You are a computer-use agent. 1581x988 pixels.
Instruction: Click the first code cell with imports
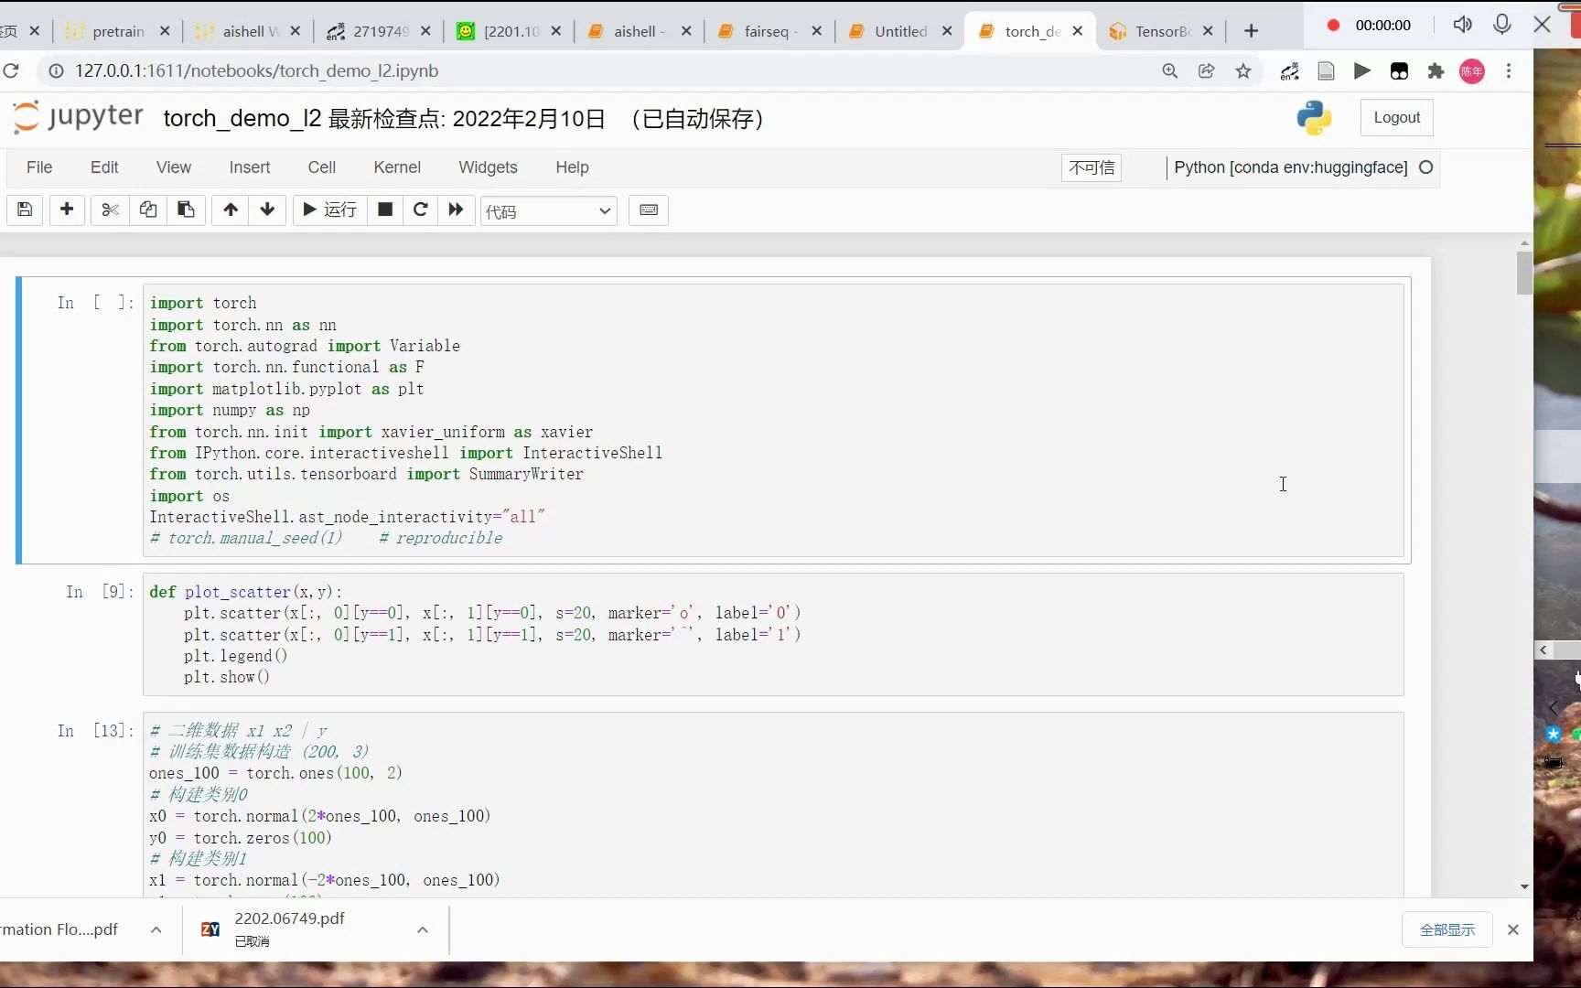(x=773, y=420)
